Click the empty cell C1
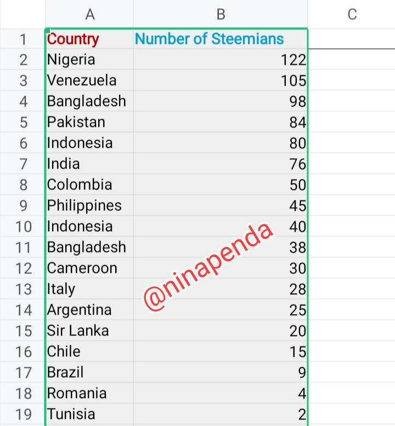Screen dimensions: 395x426 point(352,40)
